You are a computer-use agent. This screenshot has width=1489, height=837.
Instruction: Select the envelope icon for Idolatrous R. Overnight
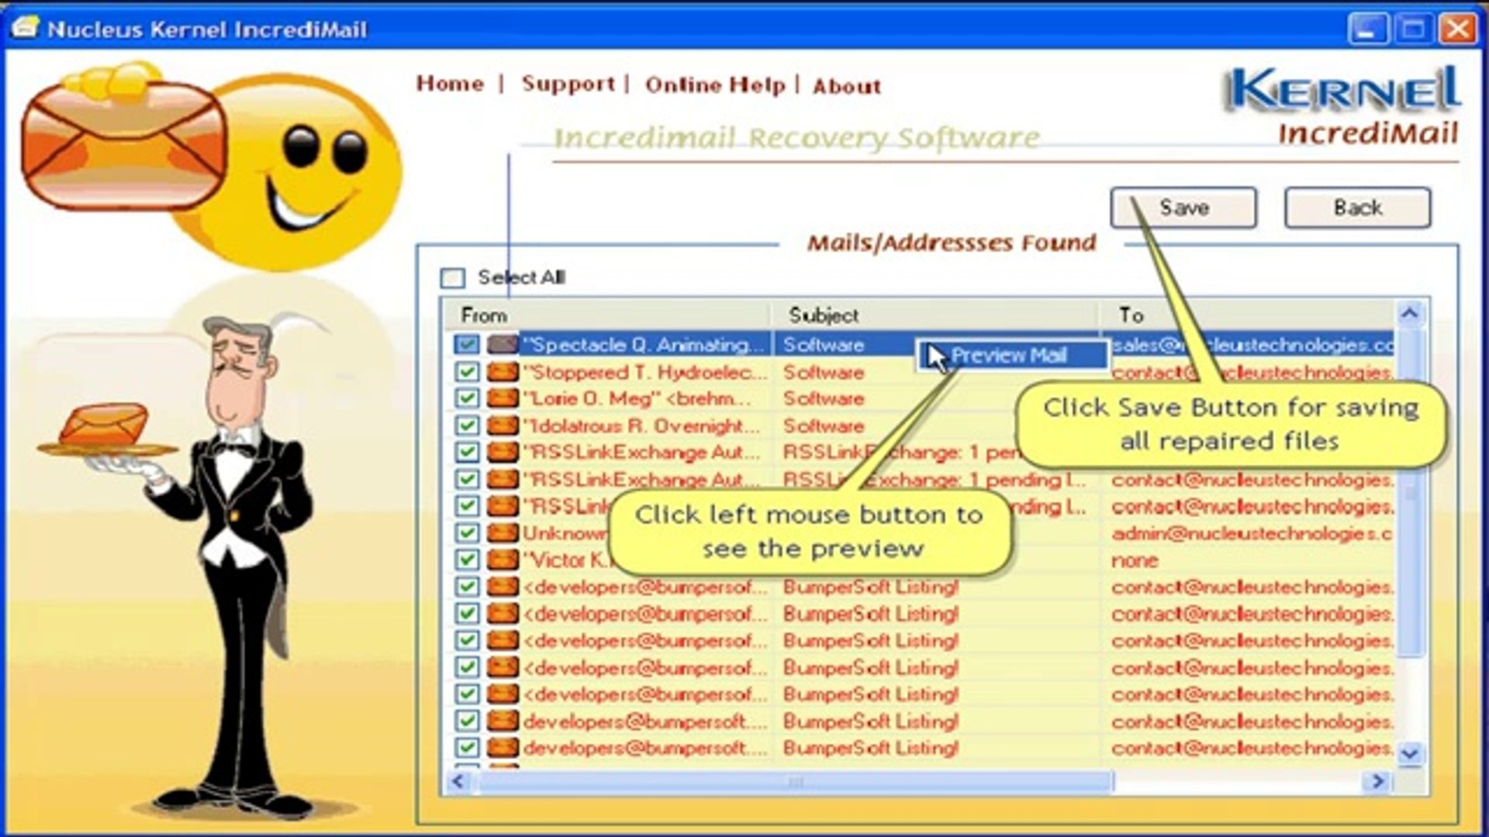click(x=503, y=425)
